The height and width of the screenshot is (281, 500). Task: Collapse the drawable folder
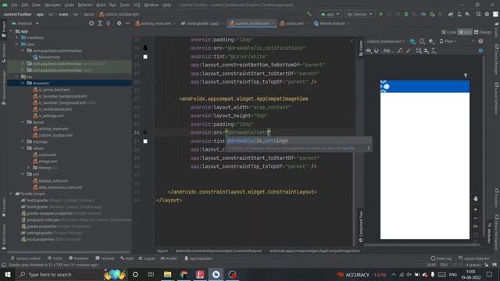(23, 84)
